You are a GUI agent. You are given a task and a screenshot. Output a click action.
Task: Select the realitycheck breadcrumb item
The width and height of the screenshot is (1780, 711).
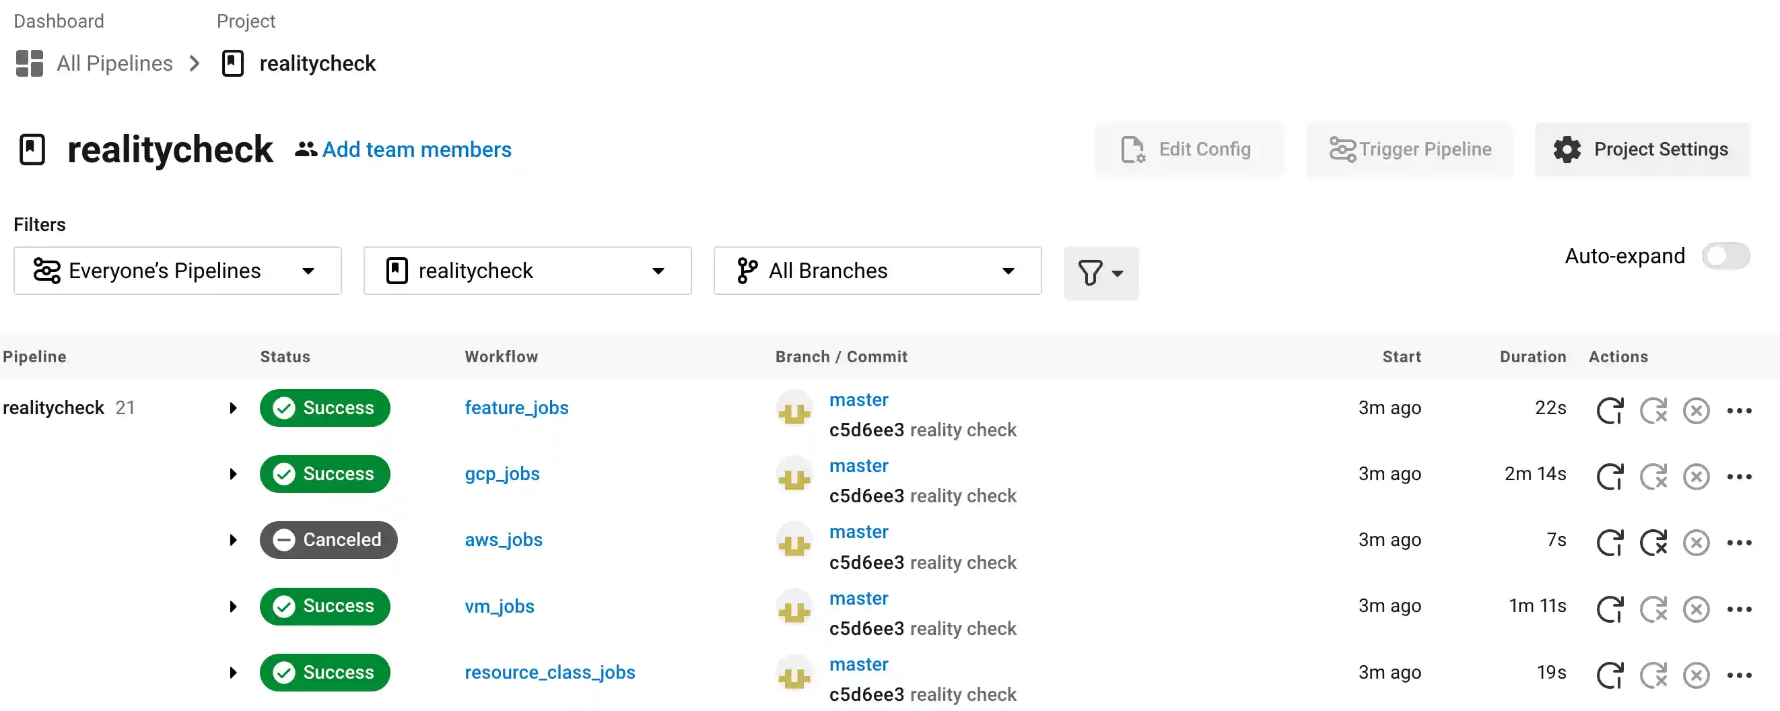(x=317, y=63)
